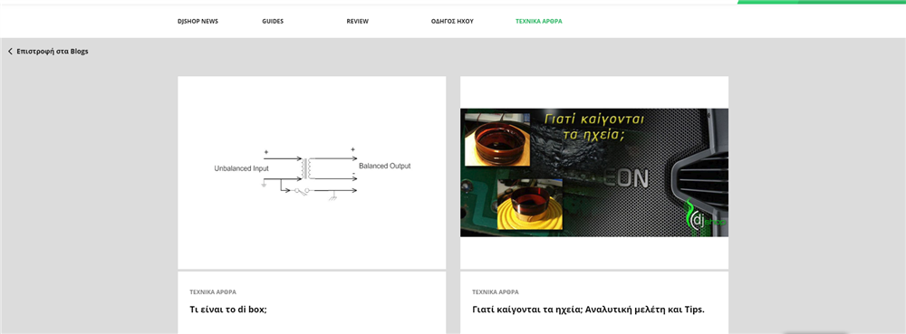The image size is (906, 334).
Task: Open the DJSHOP NEWS blog category
Action: click(198, 22)
